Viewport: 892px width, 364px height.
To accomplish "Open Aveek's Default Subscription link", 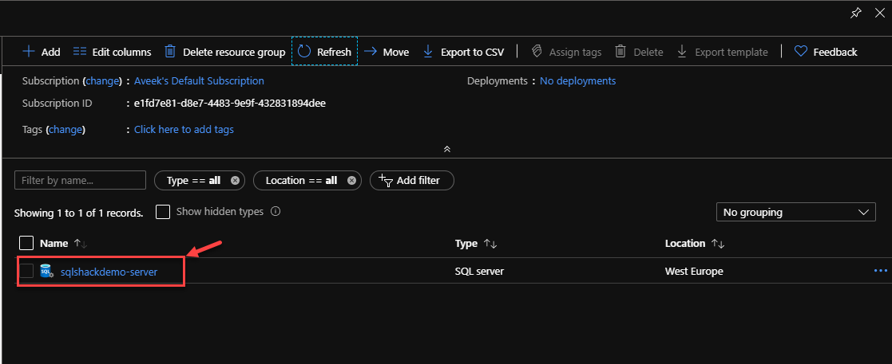I will 199,81.
